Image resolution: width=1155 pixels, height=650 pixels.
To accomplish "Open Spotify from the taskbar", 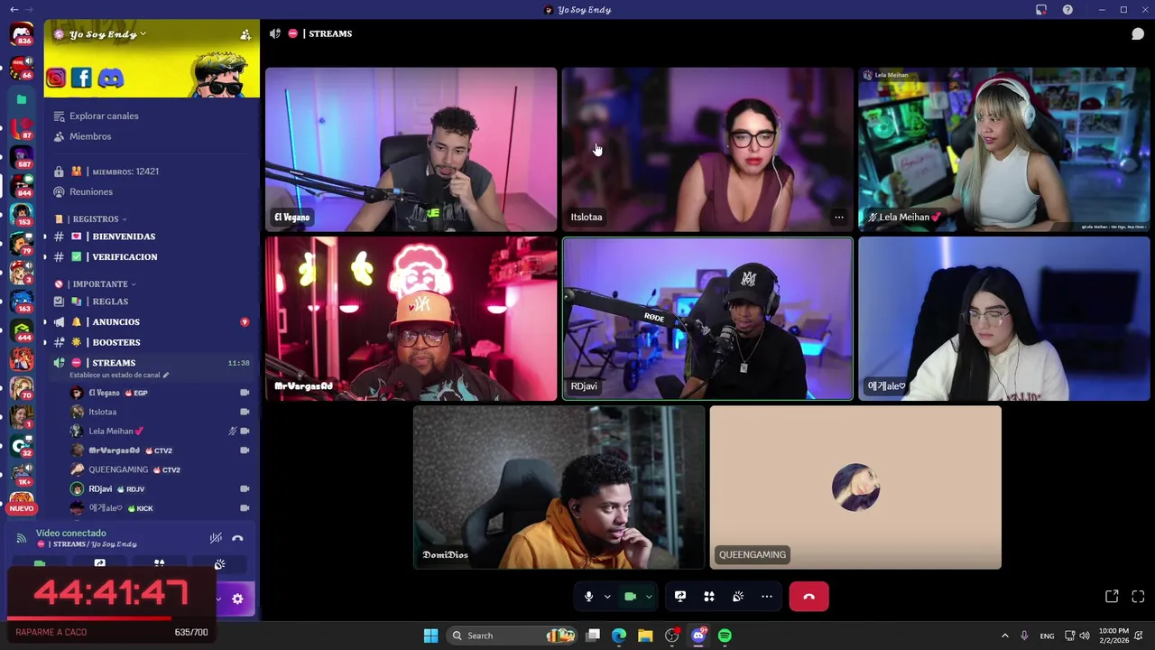I will pyautogui.click(x=725, y=636).
